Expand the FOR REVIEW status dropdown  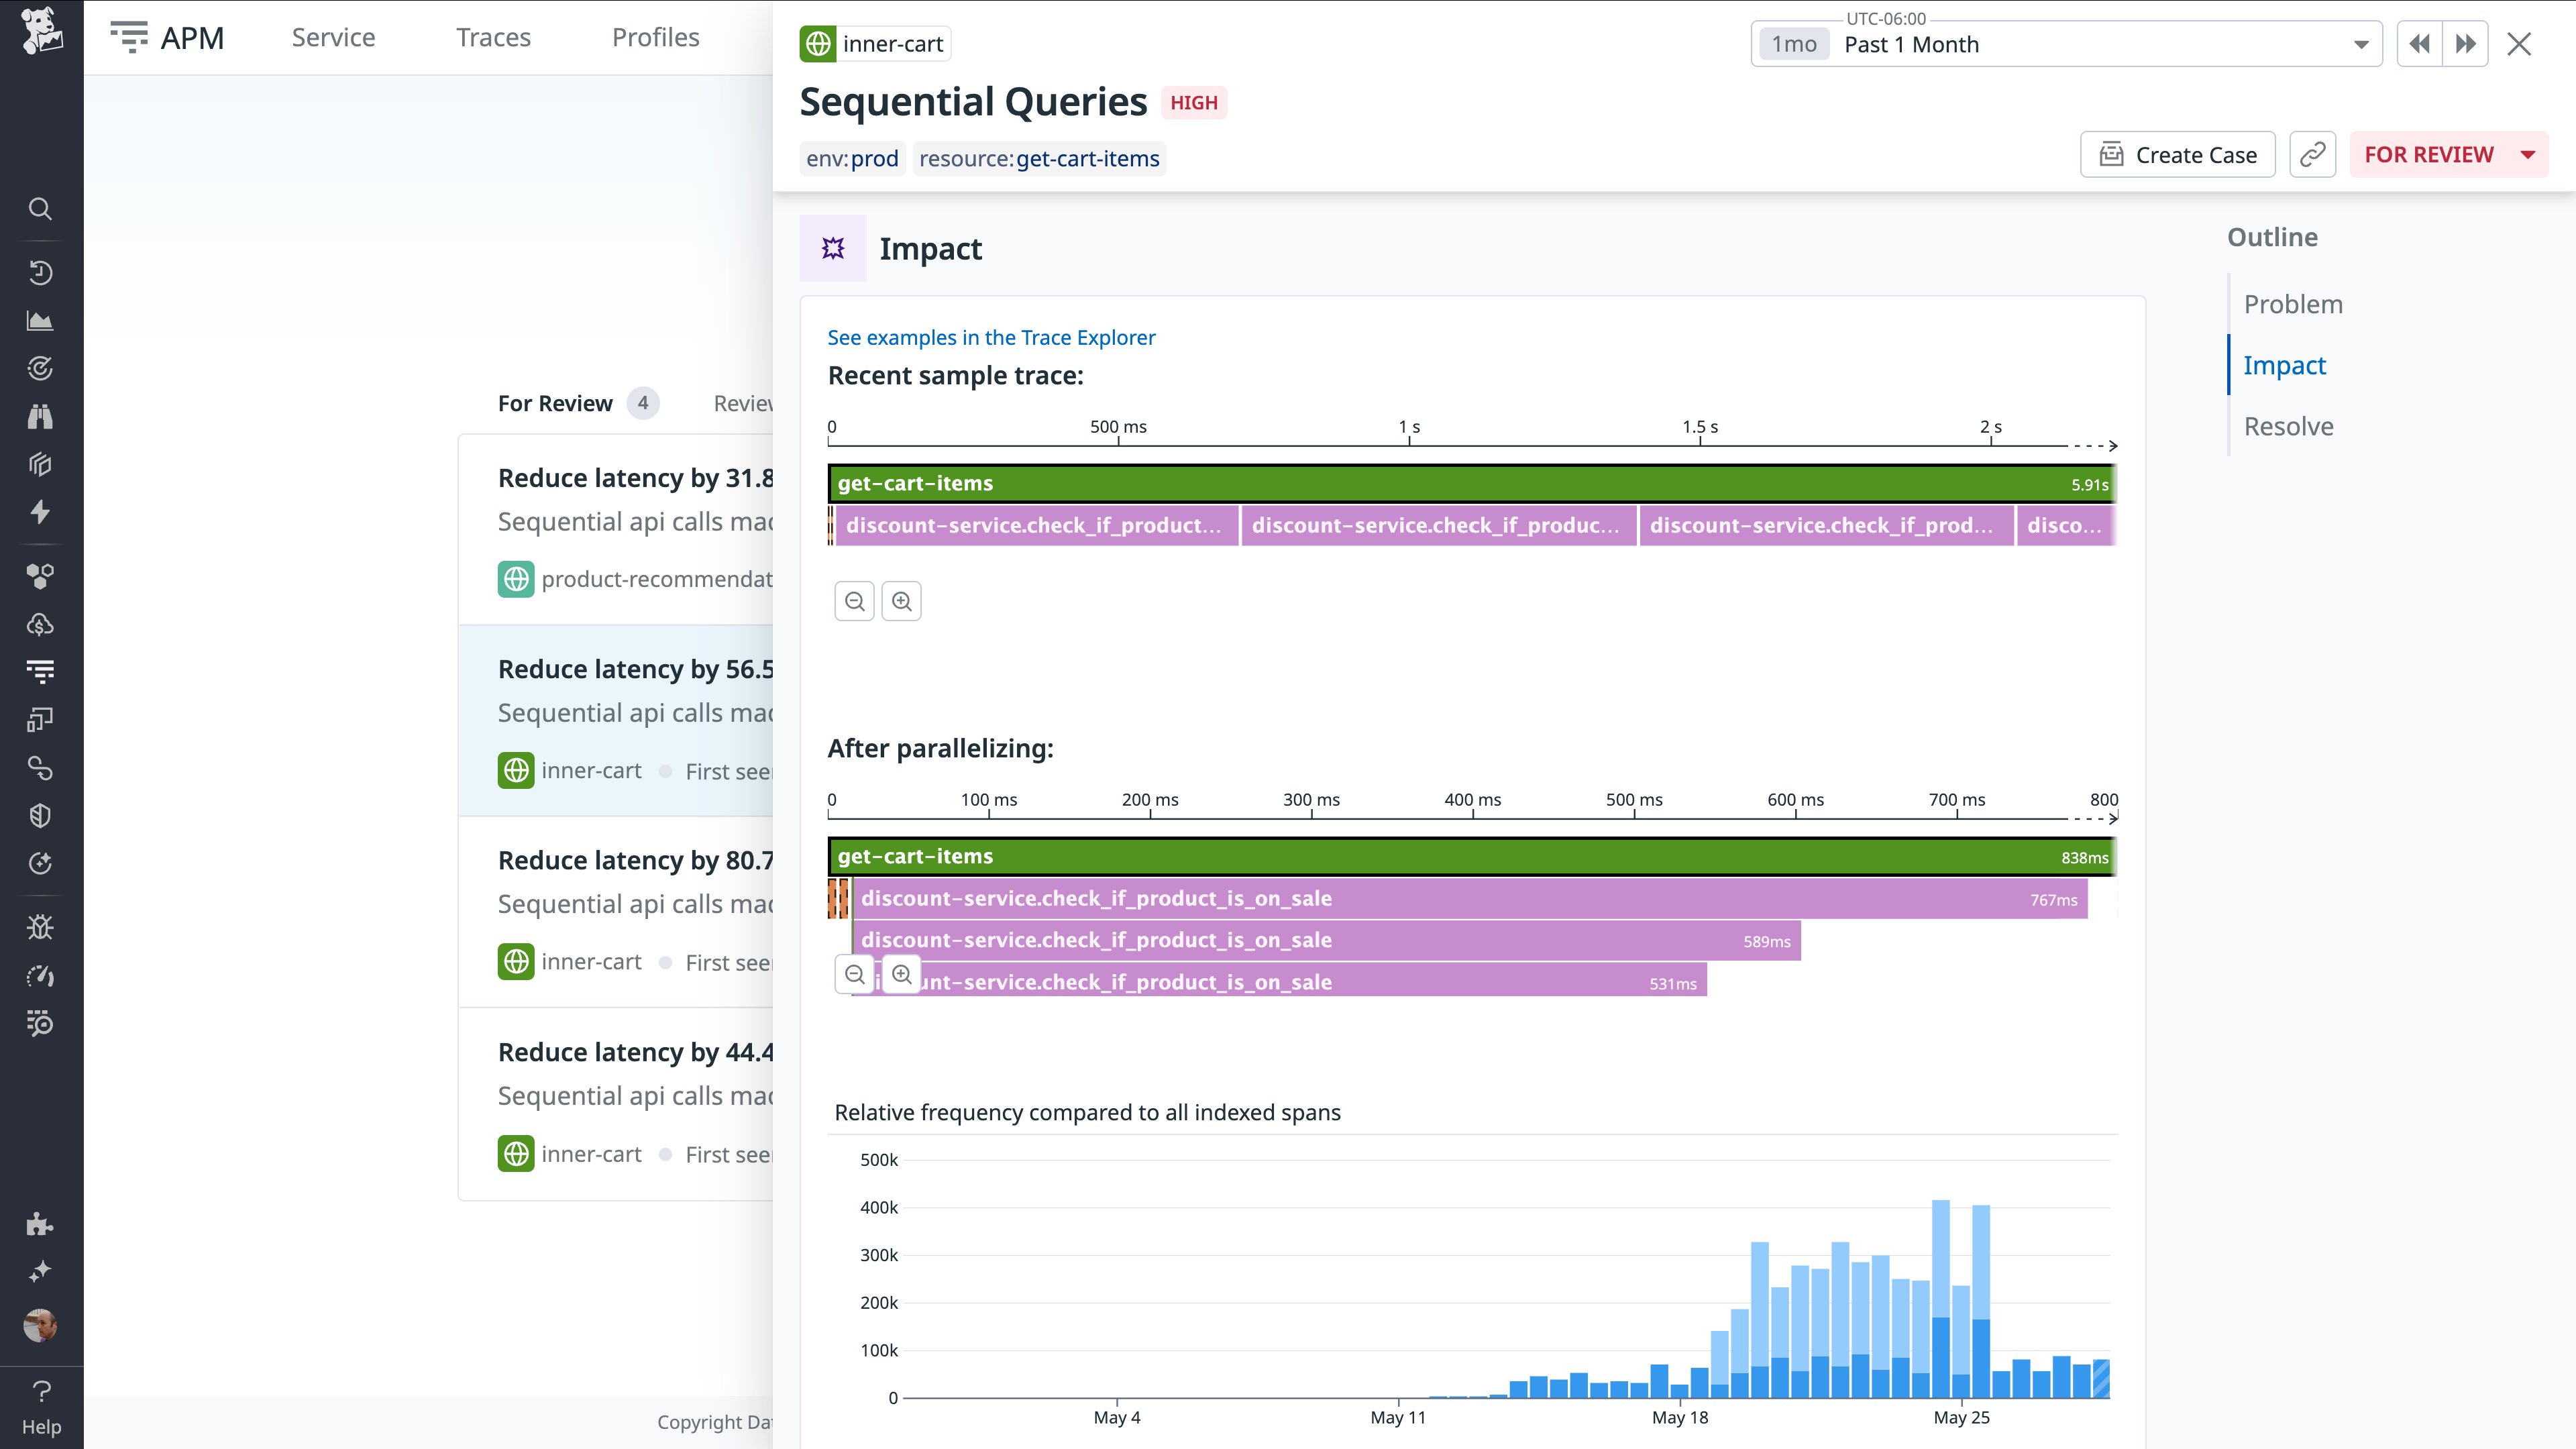[x=2447, y=154]
